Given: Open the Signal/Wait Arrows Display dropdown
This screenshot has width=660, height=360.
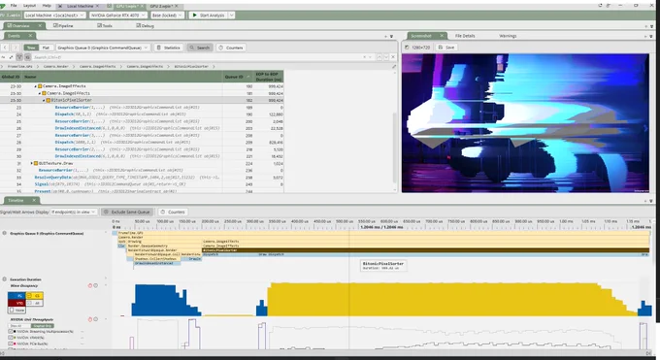Looking at the screenshot, I should (74, 212).
